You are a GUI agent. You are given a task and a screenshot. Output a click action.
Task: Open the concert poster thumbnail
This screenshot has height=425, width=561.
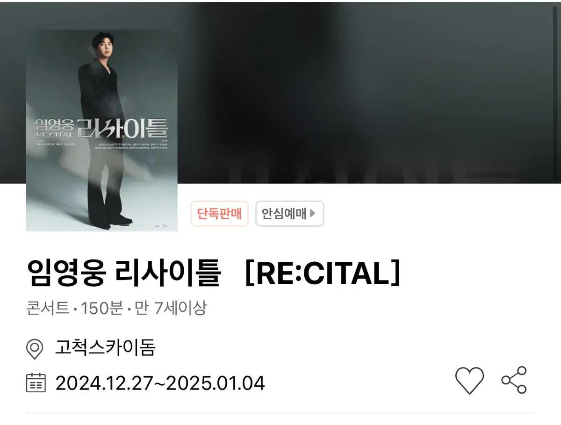click(x=102, y=130)
